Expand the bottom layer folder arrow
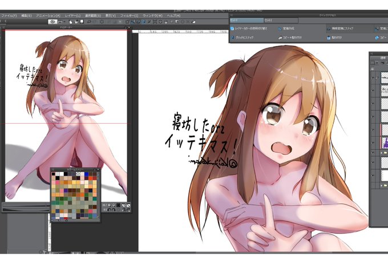 click(x=381, y=185)
